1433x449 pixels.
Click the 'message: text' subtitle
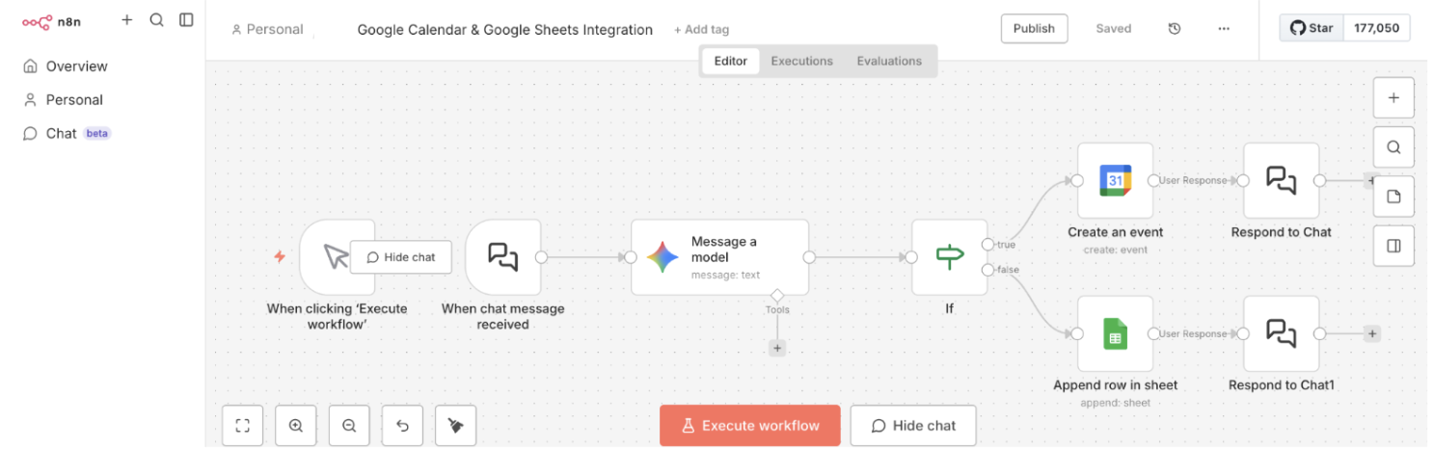725,276
